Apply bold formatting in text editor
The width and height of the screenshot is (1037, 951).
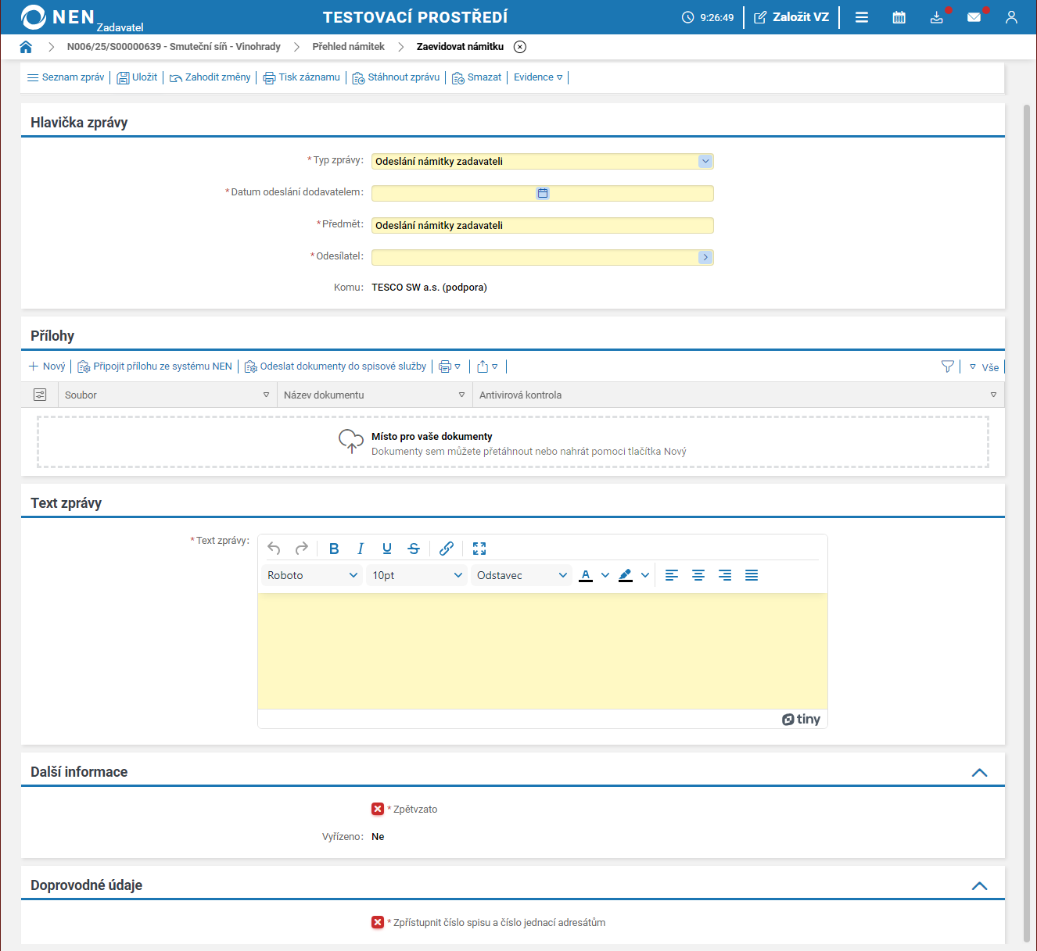tap(334, 549)
